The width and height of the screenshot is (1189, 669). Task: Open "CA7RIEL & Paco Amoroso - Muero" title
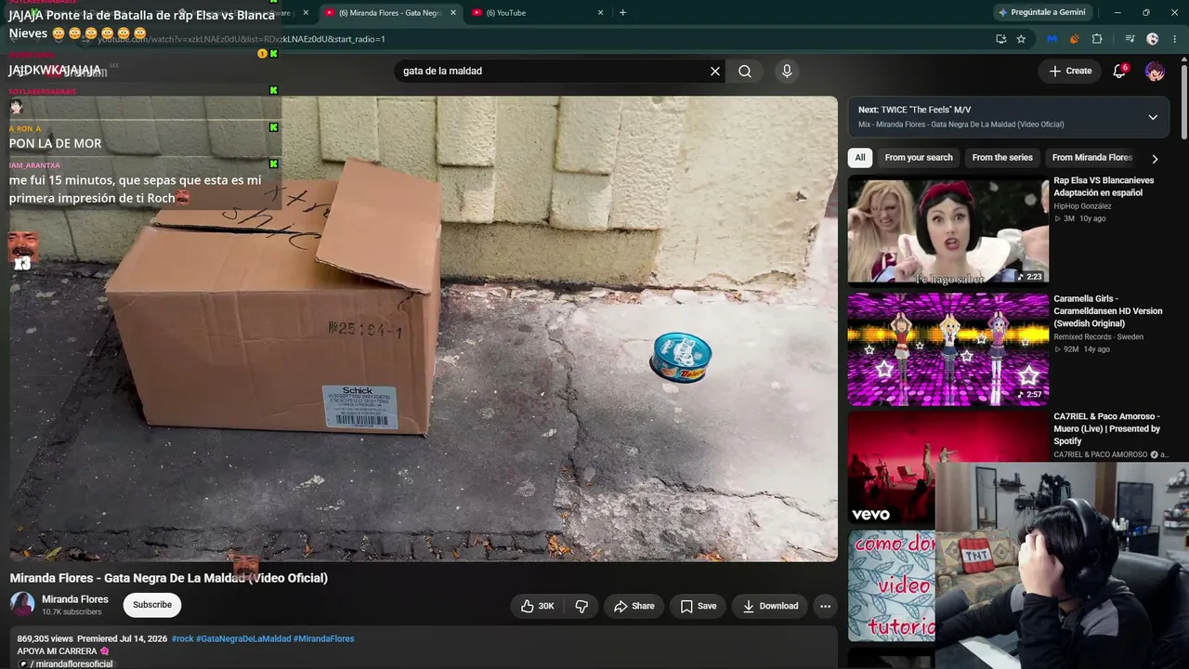tap(1106, 428)
